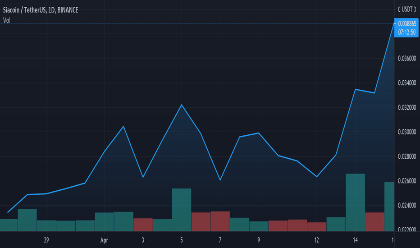The width and height of the screenshot is (420, 248).
Task: Click the 7 date label on time axis
Action: 220,240
